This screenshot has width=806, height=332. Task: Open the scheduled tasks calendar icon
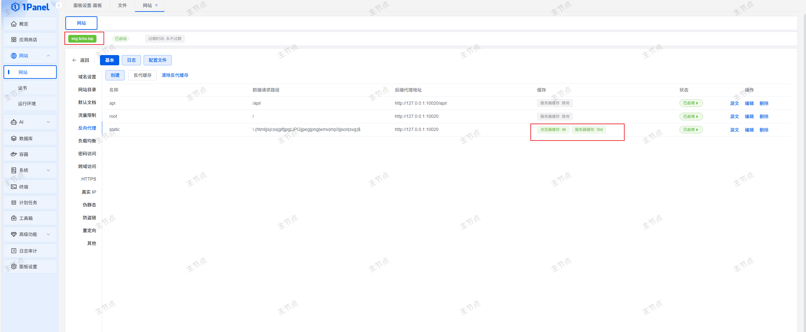(14, 203)
